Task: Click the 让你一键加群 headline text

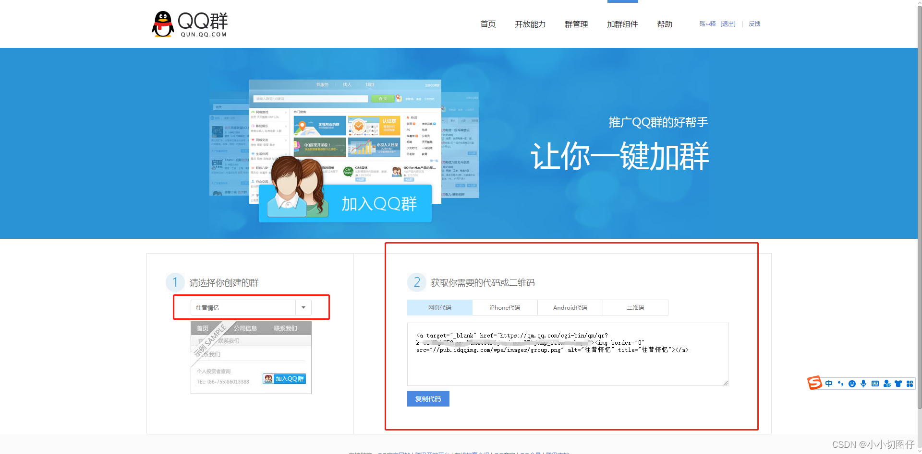Action: coord(619,156)
